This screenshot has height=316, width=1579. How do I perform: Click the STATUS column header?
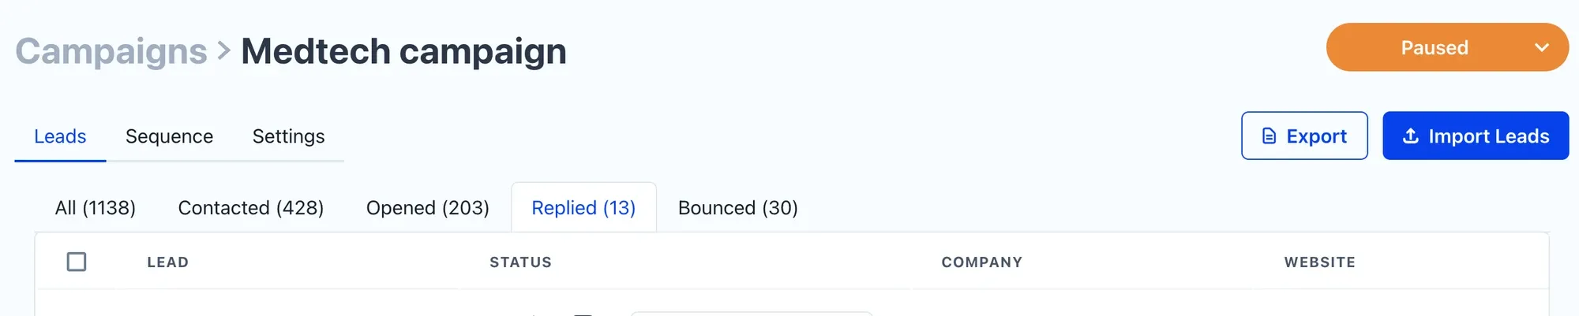pos(520,262)
